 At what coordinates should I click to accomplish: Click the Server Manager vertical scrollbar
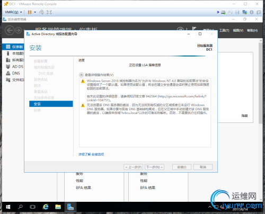click(261, 83)
